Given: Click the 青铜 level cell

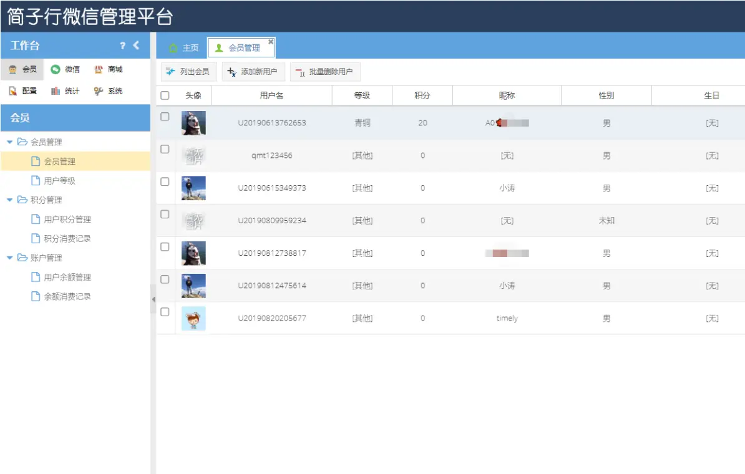Looking at the screenshot, I should tap(362, 123).
